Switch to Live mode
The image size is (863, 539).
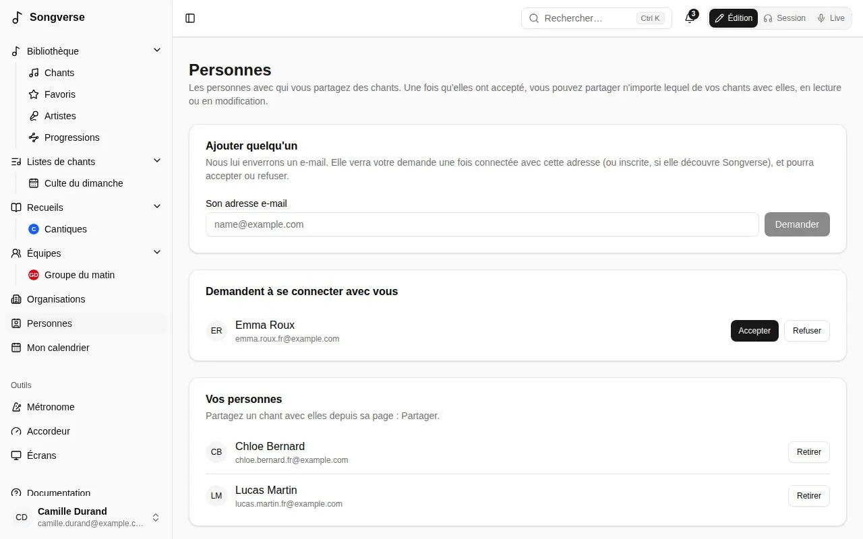(x=831, y=18)
